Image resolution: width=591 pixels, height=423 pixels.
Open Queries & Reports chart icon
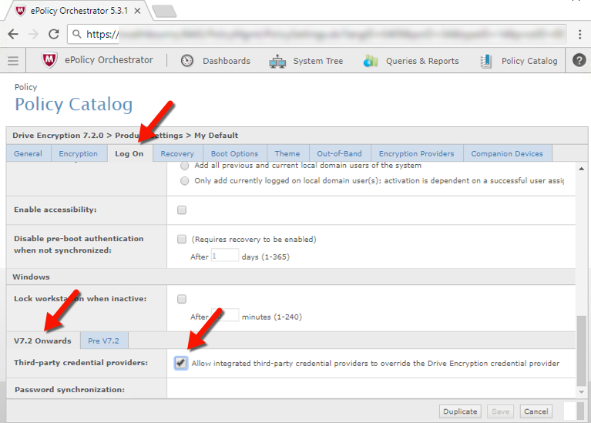tap(371, 61)
